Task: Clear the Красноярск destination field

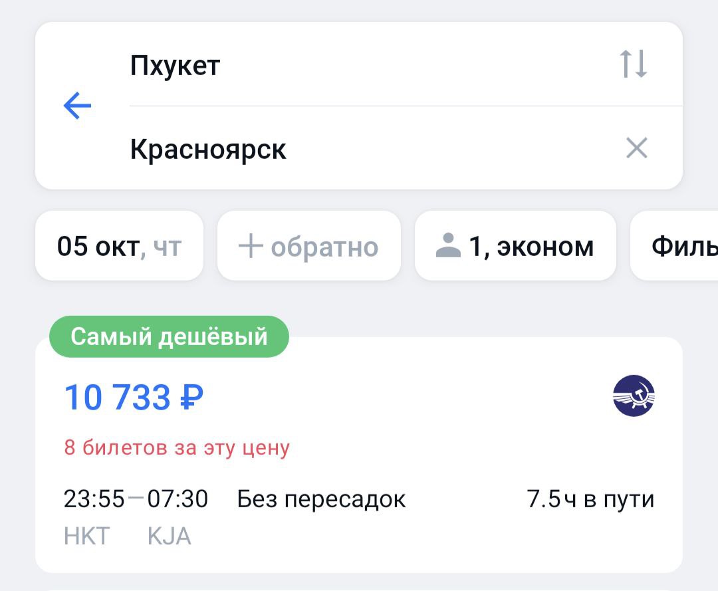Action: (636, 148)
